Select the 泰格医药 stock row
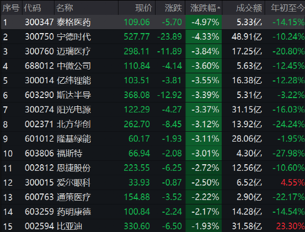 click(153, 22)
